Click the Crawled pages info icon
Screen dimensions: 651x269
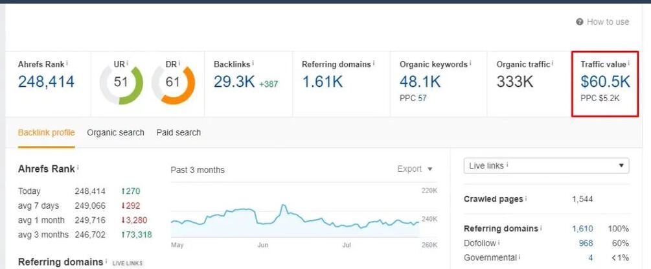click(x=526, y=199)
